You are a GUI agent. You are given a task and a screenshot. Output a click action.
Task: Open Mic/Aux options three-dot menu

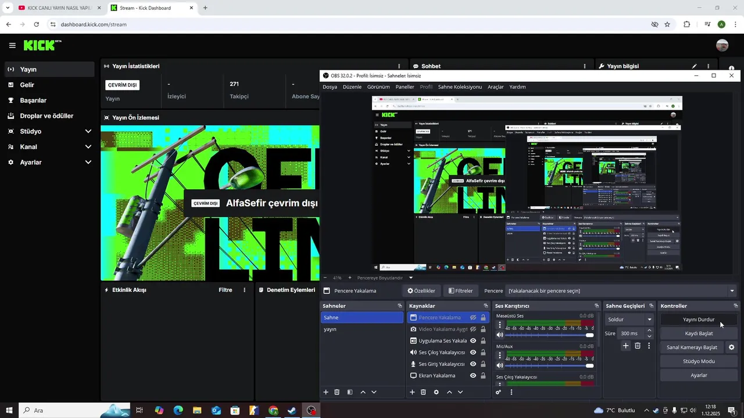tap(499, 356)
